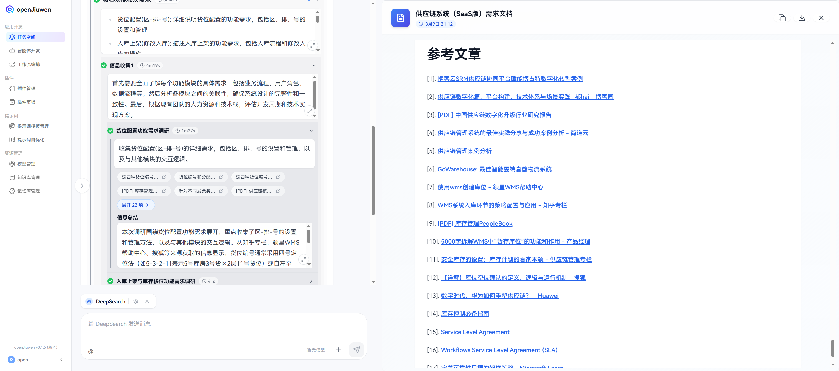Open reference GoWarehouse link
This screenshot has height=371, width=839.
[495, 169]
